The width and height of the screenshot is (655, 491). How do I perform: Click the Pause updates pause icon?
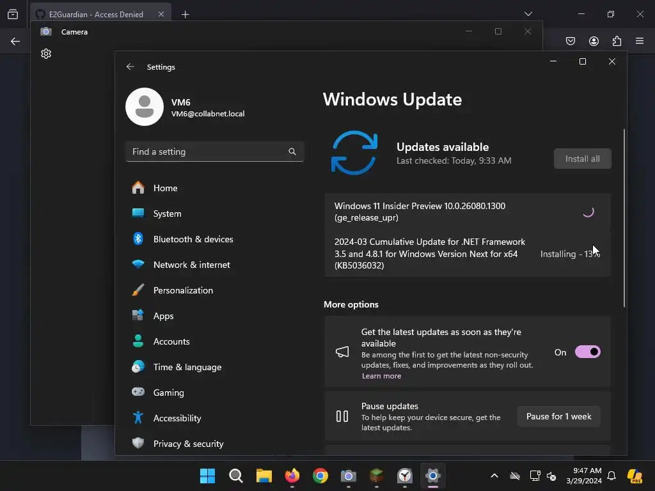tap(342, 416)
